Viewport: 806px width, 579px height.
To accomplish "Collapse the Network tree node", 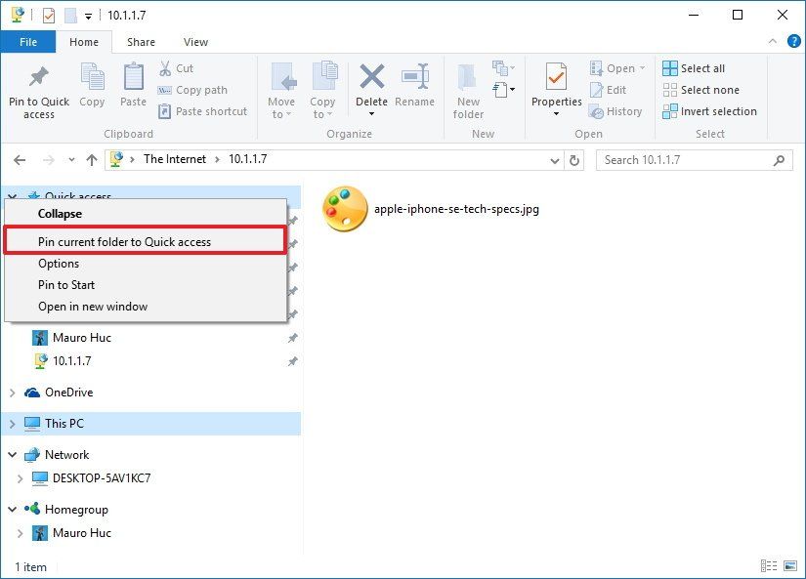I will pos(12,454).
